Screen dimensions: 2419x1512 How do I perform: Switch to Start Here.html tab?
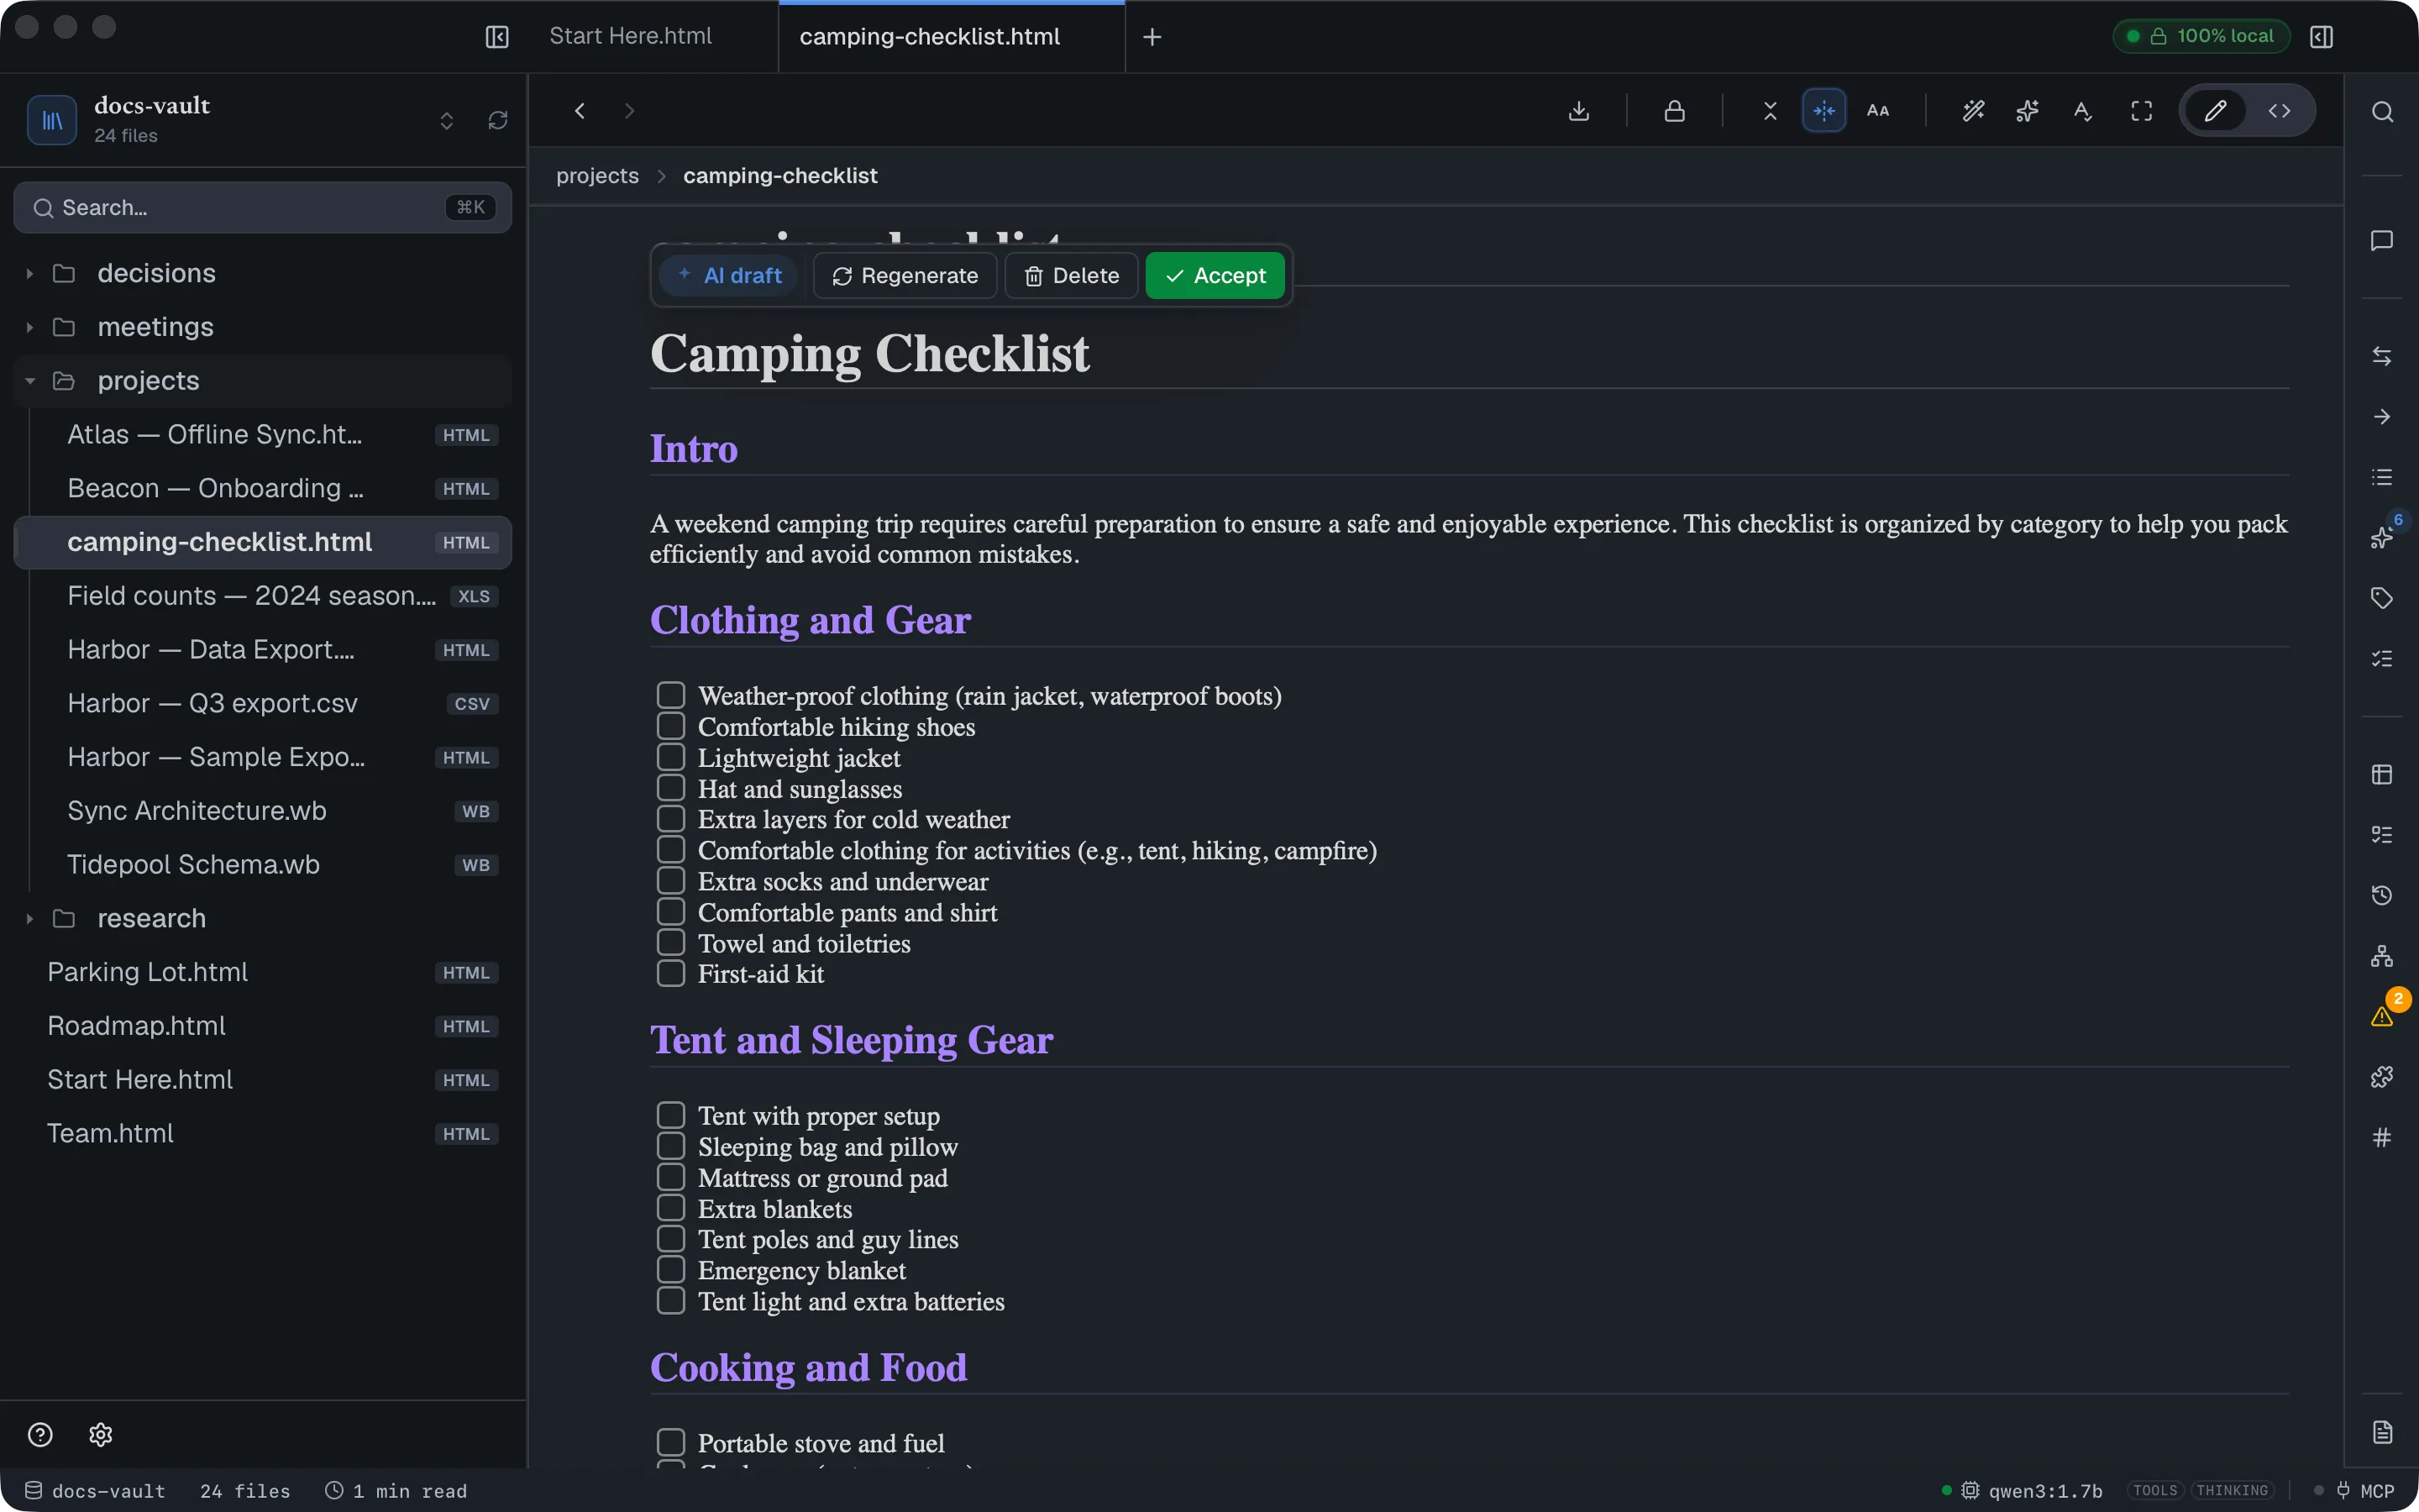click(x=631, y=36)
